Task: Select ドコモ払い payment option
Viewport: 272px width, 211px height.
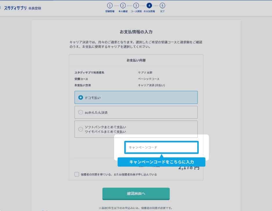Action: pyautogui.click(x=81, y=98)
